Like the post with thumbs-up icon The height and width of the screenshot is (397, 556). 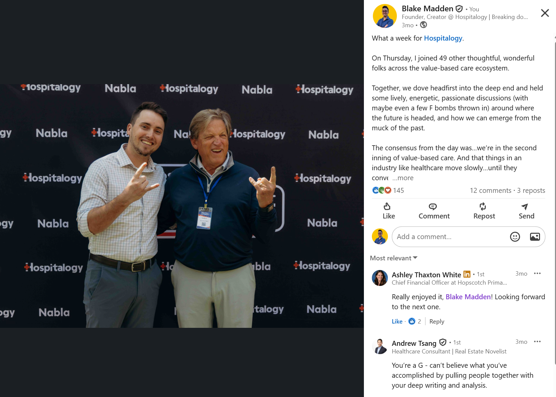coord(389,211)
